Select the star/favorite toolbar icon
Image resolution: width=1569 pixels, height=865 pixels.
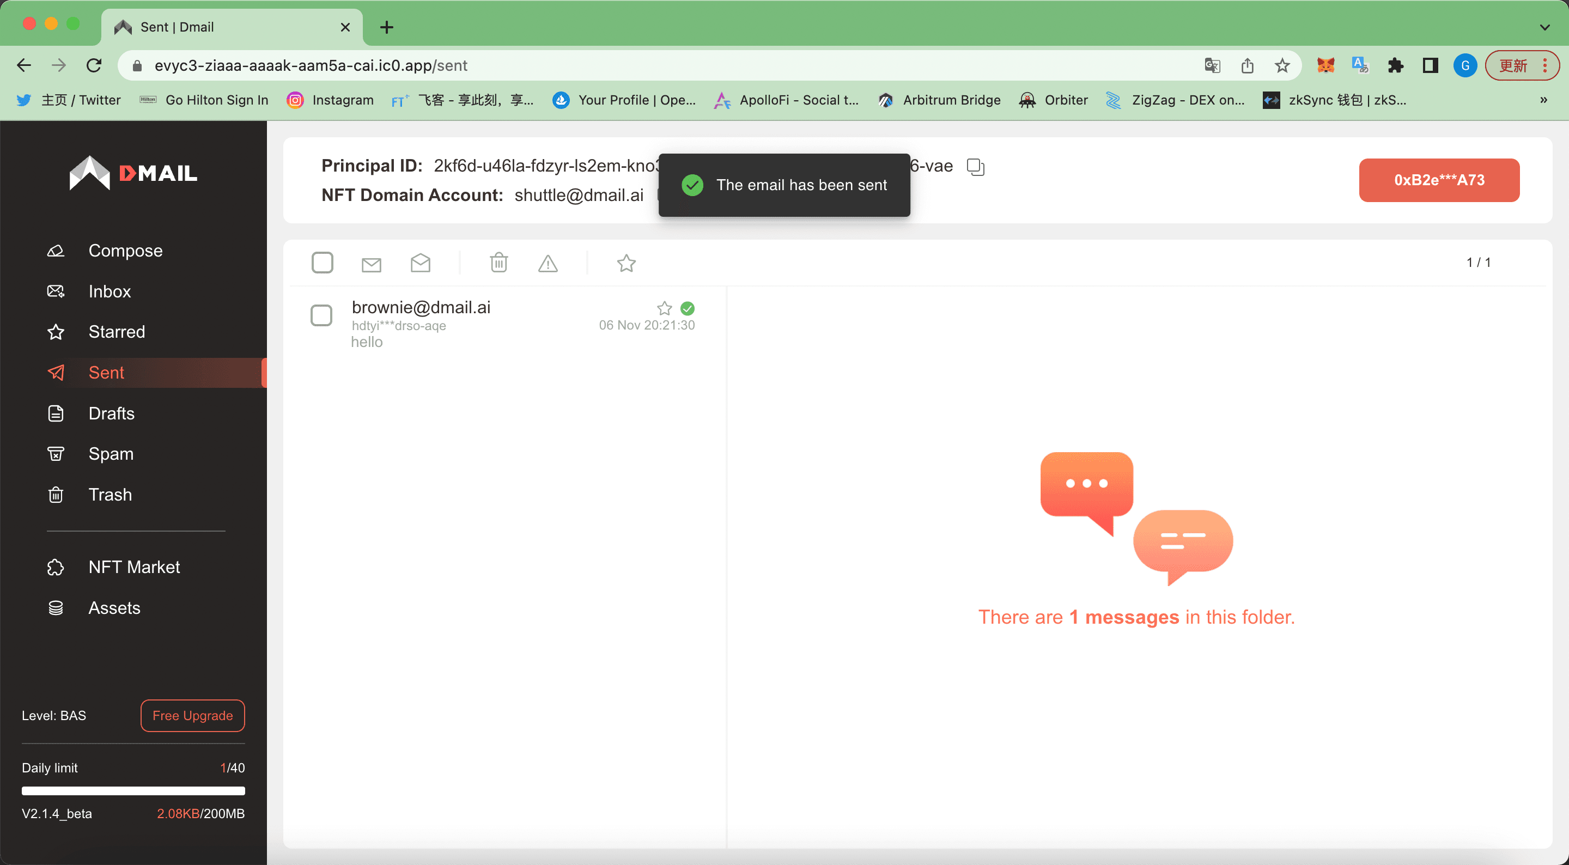625,263
